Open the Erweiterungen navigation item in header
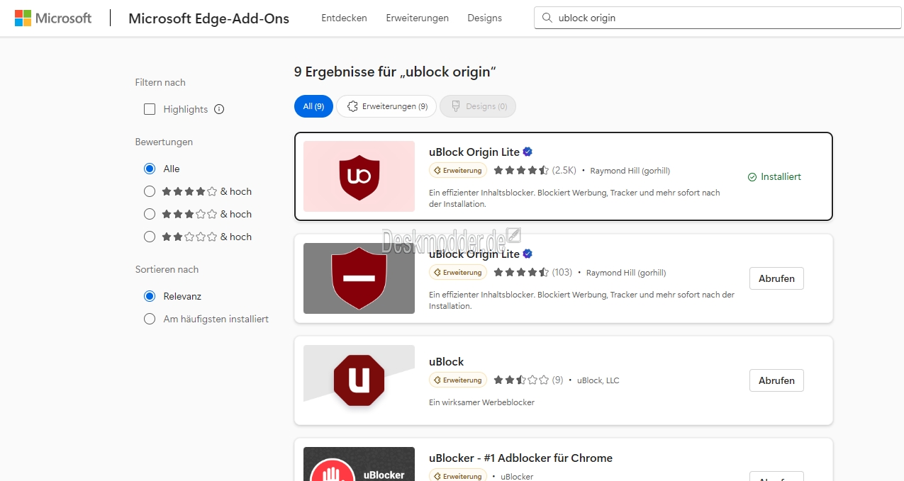This screenshot has height=481, width=904. click(x=417, y=18)
